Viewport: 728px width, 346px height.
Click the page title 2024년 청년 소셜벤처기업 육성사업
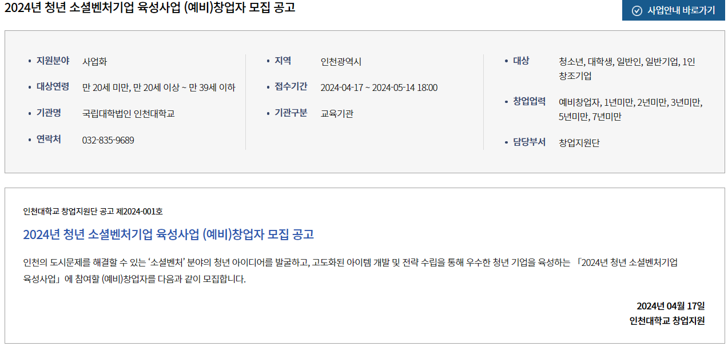click(150, 9)
